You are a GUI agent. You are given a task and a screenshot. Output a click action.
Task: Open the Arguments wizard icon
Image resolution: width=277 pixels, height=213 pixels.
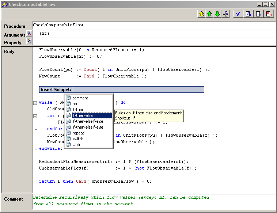tap(29, 34)
